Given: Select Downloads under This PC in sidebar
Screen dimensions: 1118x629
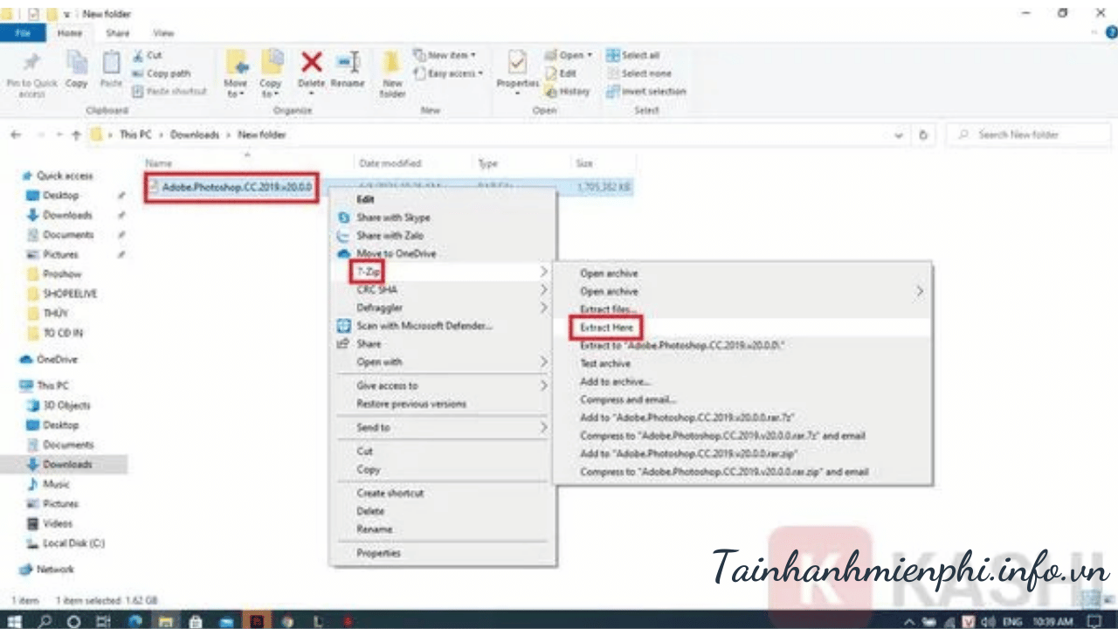Looking at the screenshot, I should 67,464.
